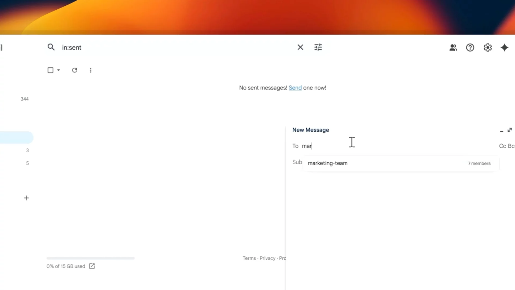Select the marketing-team suggestion
The image size is (515, 290).
point(401,163)
